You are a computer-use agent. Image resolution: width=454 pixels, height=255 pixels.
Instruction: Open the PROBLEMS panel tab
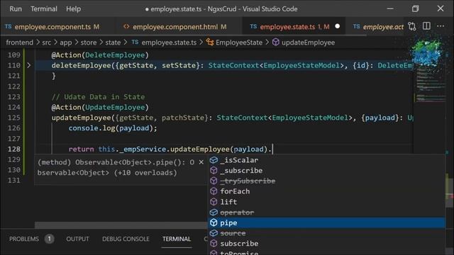pyautogui.click(x=24, y=239)
